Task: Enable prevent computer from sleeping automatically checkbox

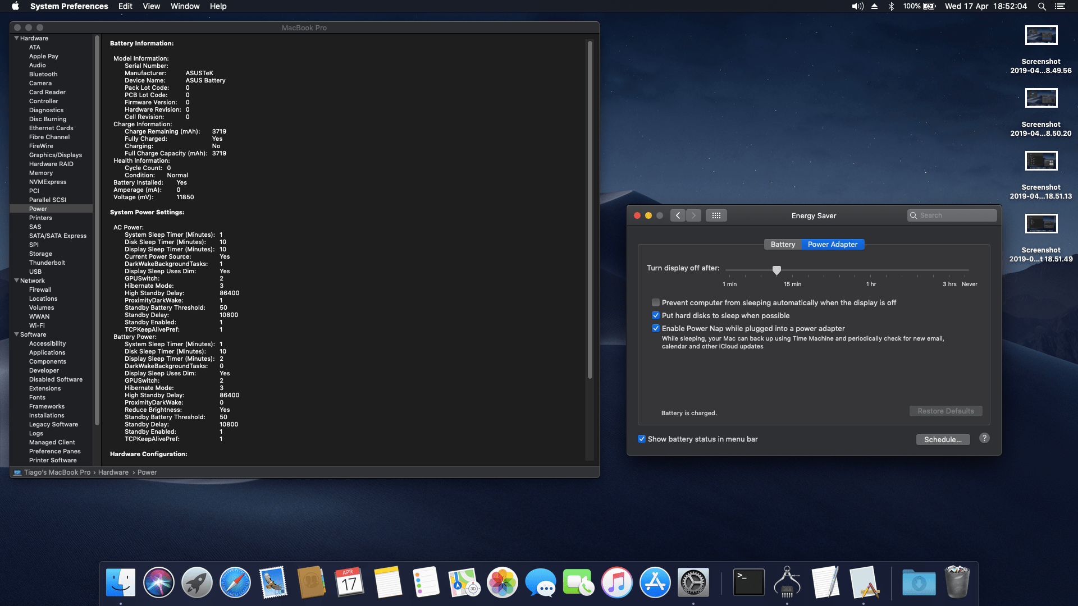Action: [655, 302]
